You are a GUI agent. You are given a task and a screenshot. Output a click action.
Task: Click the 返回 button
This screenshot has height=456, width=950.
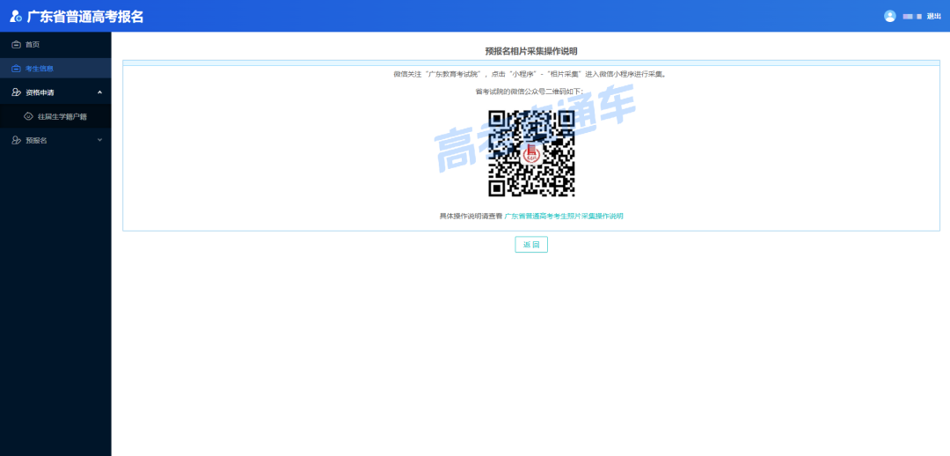click(x=531, y=245)
